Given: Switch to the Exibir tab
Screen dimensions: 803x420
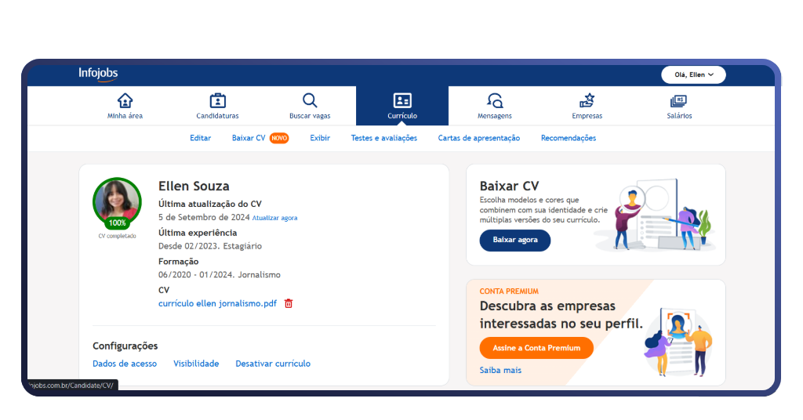Looking at the screenshot, I should 320,138.
